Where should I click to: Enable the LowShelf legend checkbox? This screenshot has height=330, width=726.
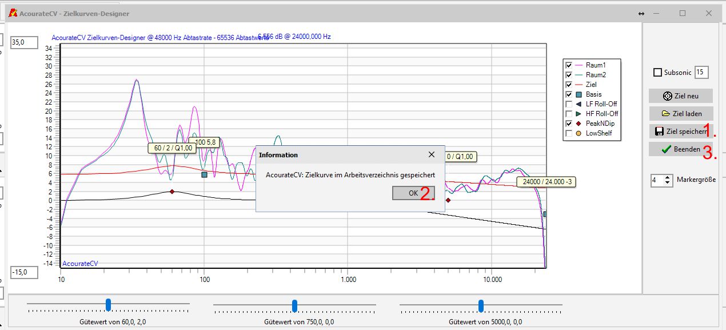click(x=569, y=133)
